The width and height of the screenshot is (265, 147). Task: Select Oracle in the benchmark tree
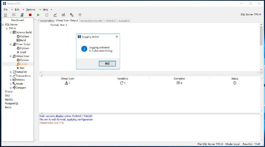(9, 92)
